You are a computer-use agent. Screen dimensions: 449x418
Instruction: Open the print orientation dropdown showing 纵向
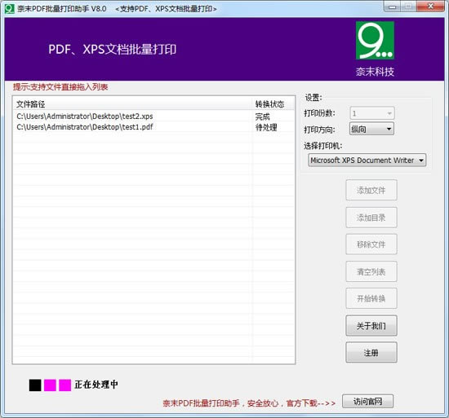(371, 129)
